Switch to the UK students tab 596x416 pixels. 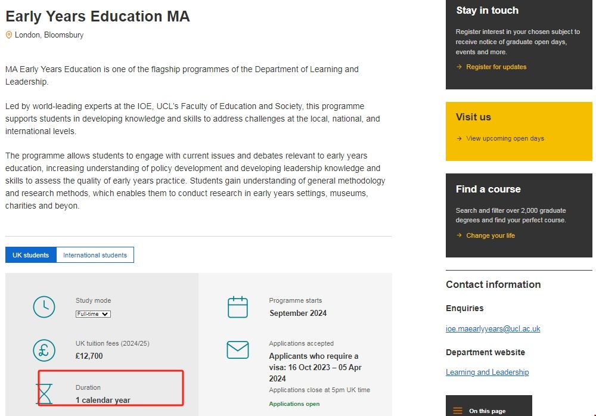point(31,255)
